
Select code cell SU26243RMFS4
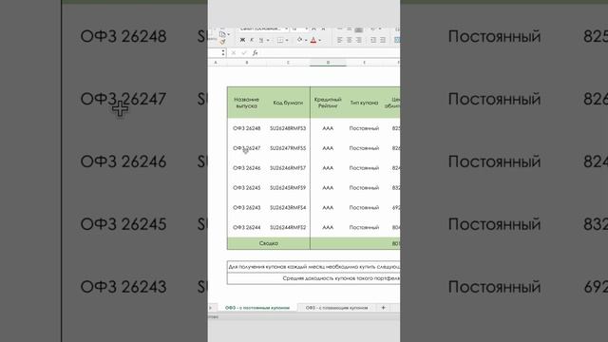(288, 207)
